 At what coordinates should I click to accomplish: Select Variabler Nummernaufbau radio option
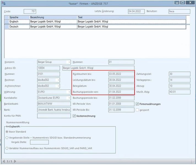click(7, 148)
